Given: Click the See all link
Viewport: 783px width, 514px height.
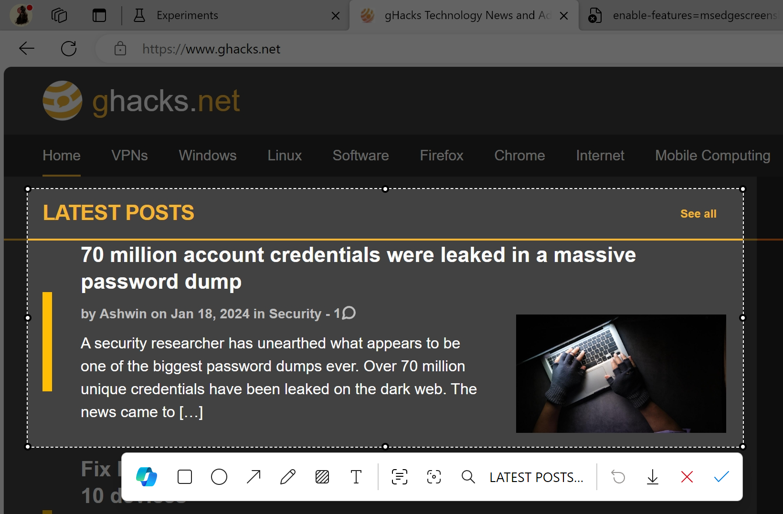Looking at the screenshot, I should click(x=698, y=213).
